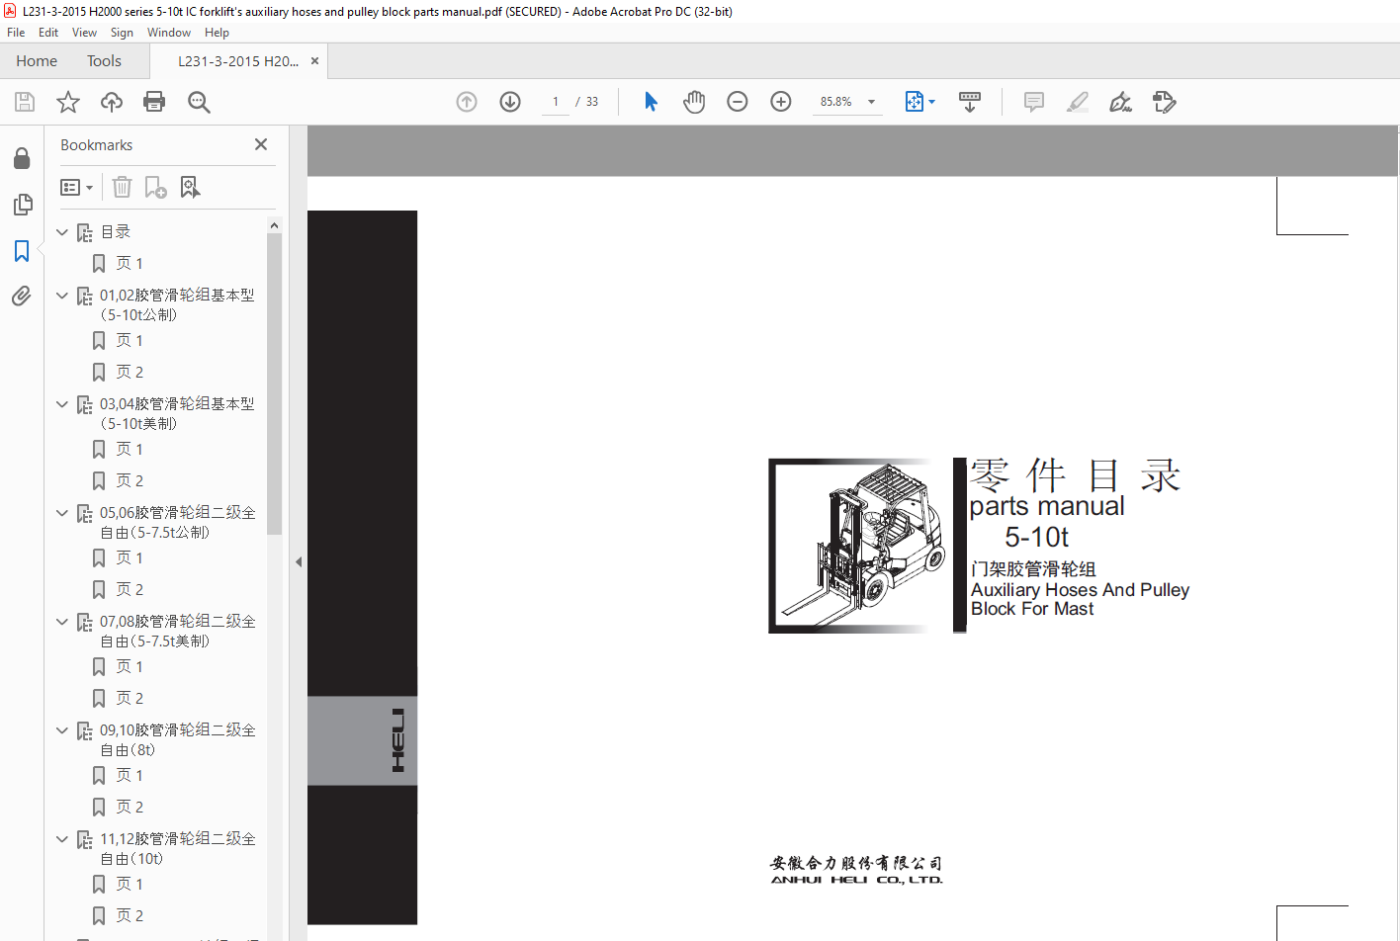Select 09,10胶管滑轮组二级全自由(8t) bookmark
This screenshot has width=1400, height=941.
click(177, 740)
